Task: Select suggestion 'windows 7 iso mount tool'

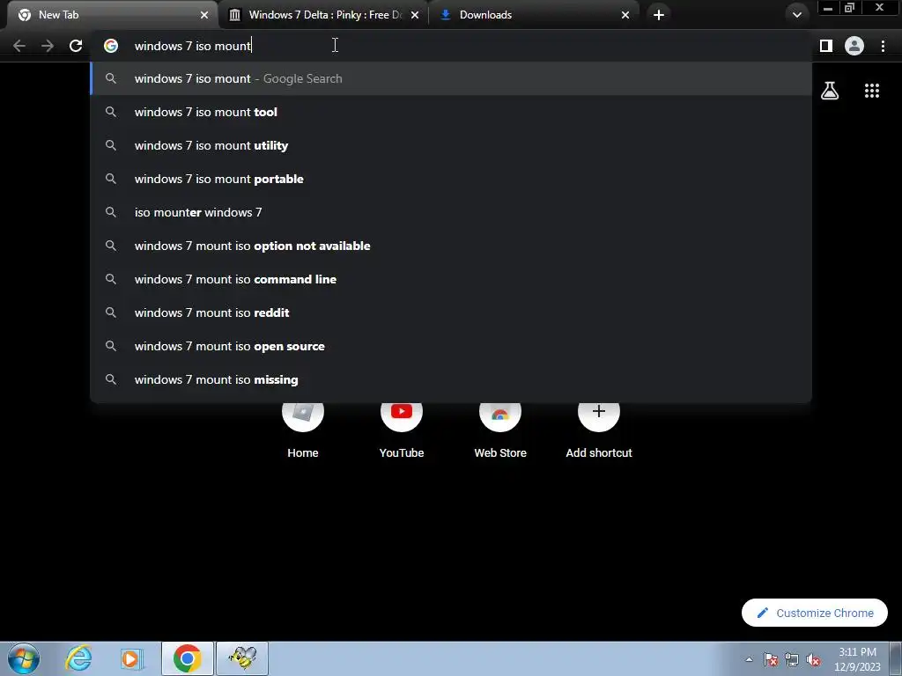Action: [x=451, y=112]
